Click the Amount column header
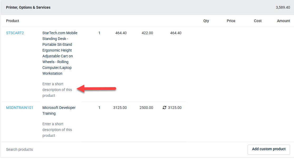 283,21
